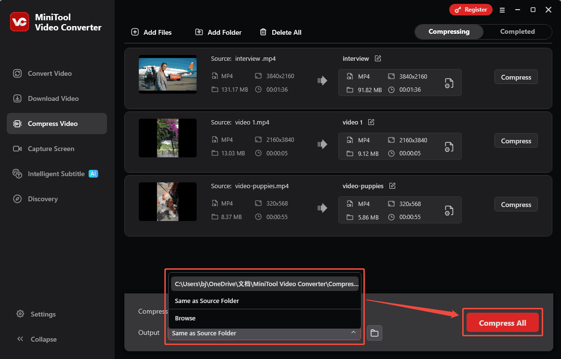
Task: Open the hamburger menu
Action: pyautogui.click(x=502, y=9)
